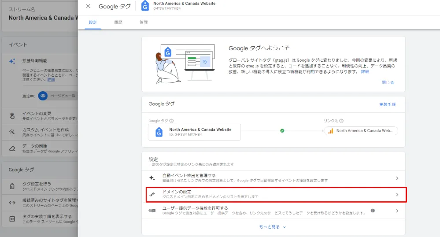Open 接続済みのサイトタグを管理 in background page

(x=40, y=203)
